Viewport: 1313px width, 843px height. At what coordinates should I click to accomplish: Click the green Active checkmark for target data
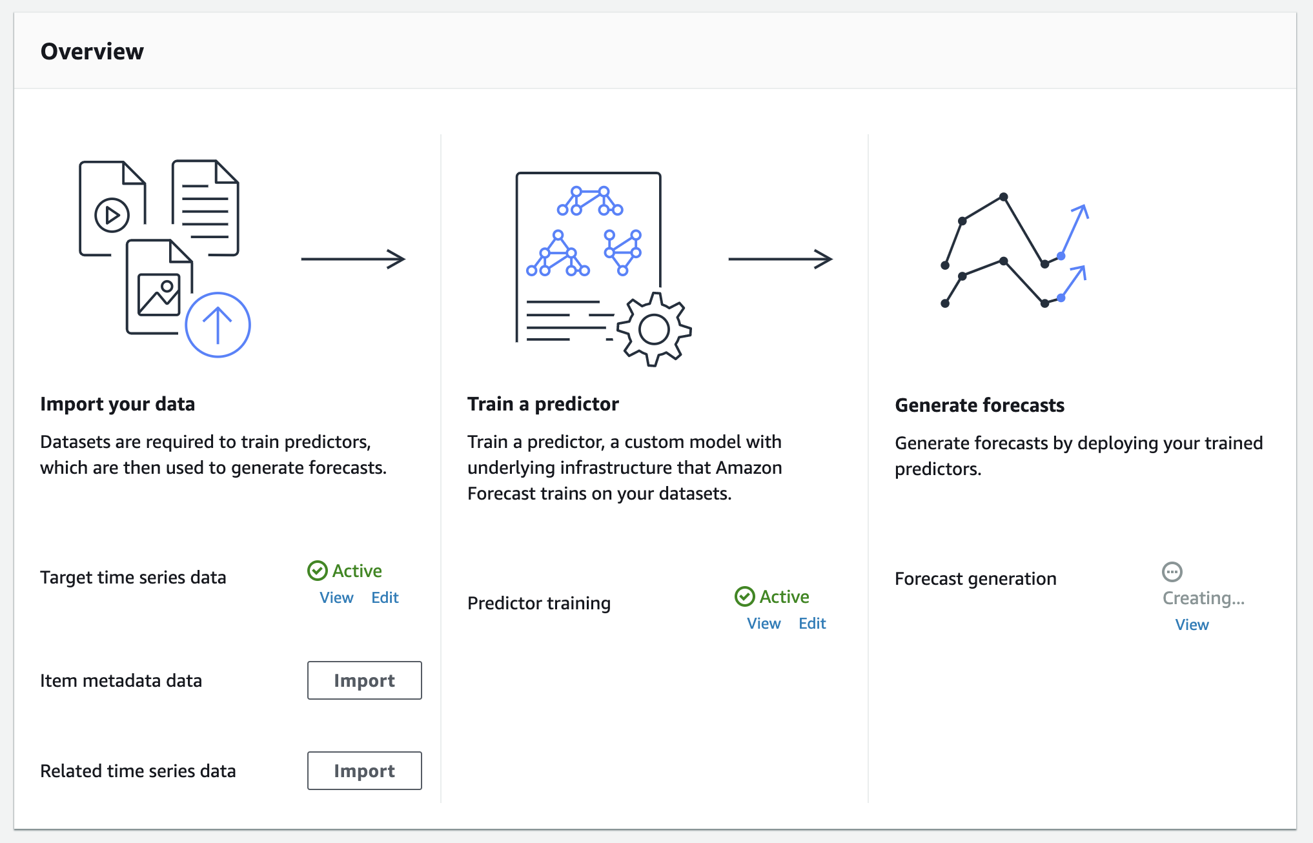click(x=317, y=571)
